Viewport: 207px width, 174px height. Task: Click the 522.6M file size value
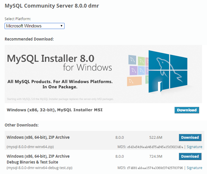[x=156, y=138]
